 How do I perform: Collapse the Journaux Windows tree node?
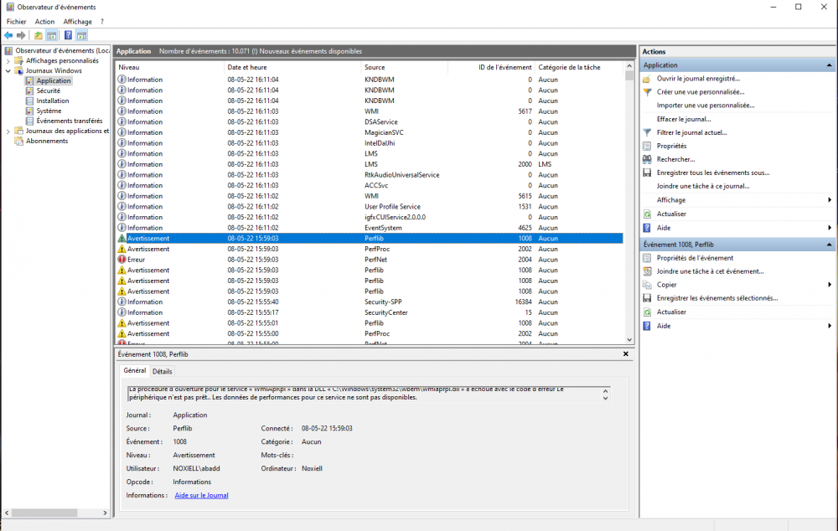tap(8, 71)
